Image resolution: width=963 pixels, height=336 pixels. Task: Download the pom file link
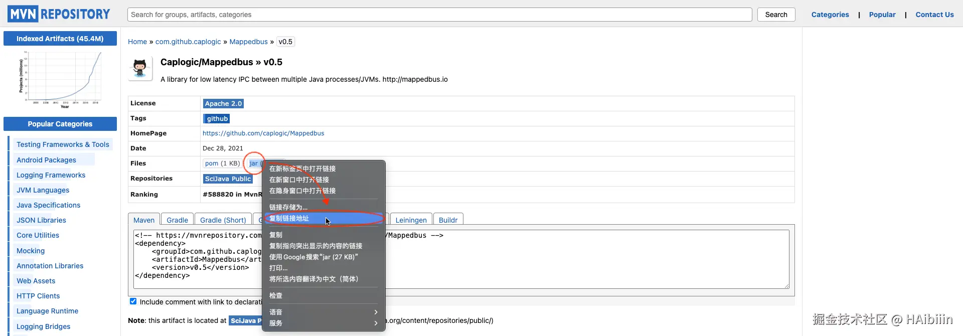[212, 163]
